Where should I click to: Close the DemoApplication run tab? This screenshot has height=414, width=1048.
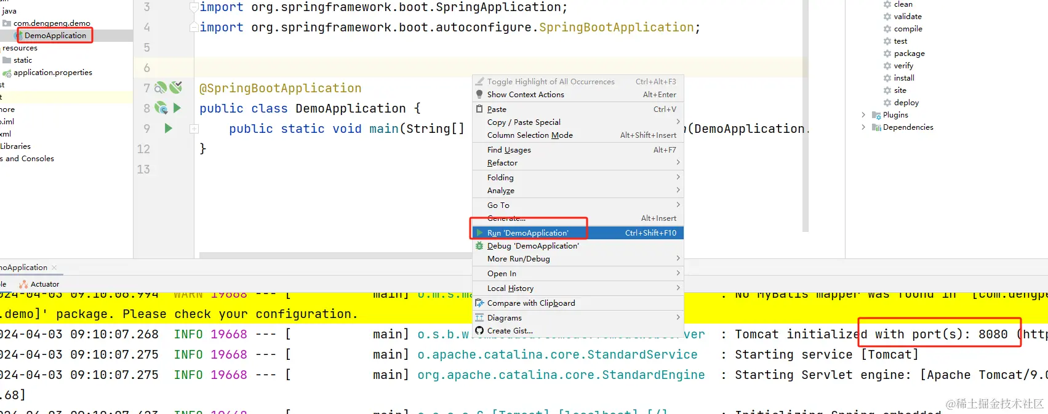coord(54,268)
